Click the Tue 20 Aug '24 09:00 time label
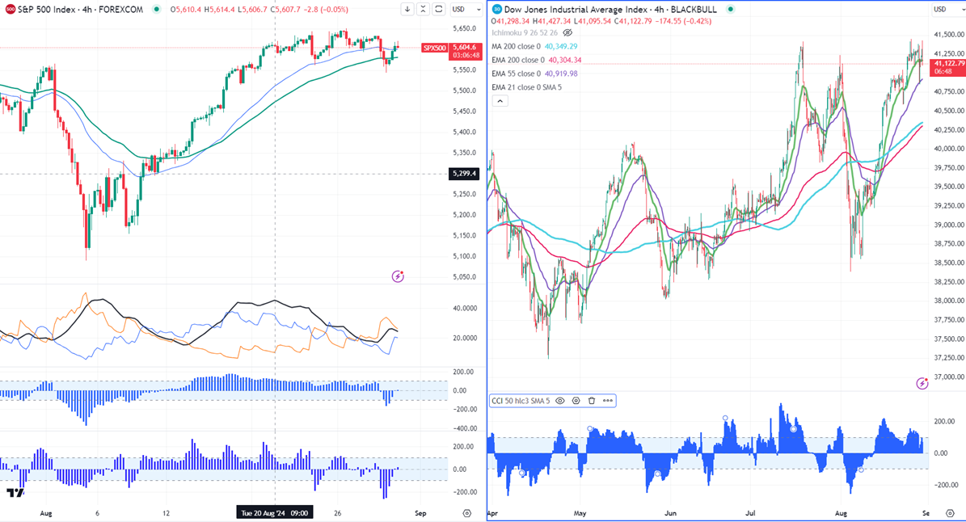Viewport: 966px width, 522px height. 275,513
